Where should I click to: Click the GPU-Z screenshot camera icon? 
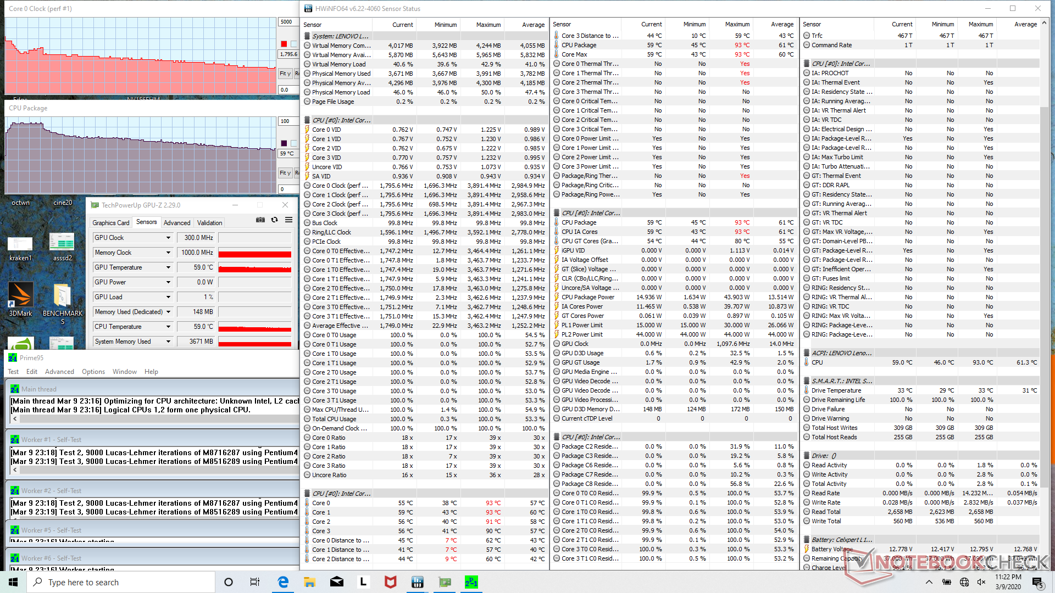[x=260, y=220]
